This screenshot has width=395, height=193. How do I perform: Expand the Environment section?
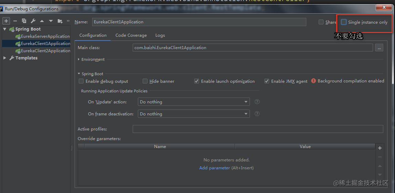79,59
